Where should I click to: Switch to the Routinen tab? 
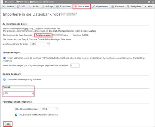pyautogui.click(x=117, y=7)
